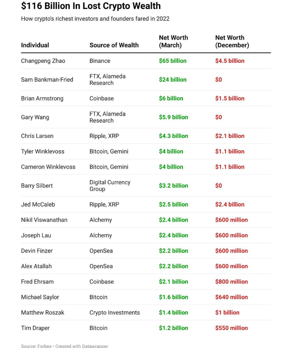
Task: Click Sam Bankman-Fried's $24 billion value
Action: pos(173,79)
